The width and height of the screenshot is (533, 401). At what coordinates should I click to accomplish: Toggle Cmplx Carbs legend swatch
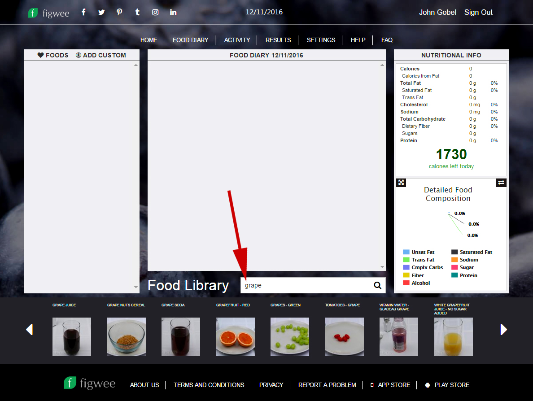406,267
